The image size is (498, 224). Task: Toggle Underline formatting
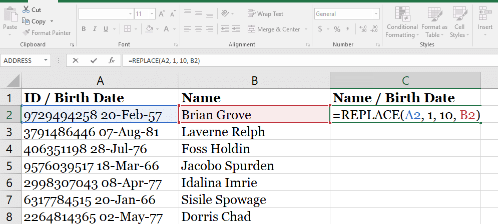pos(106,29)
